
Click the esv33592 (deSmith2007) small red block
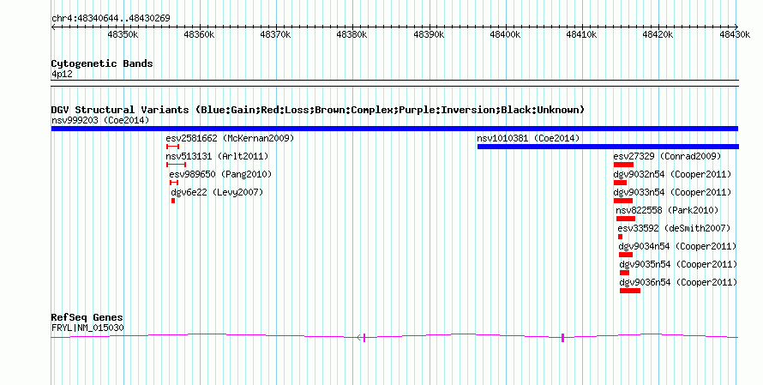click(x=621, y=237)
